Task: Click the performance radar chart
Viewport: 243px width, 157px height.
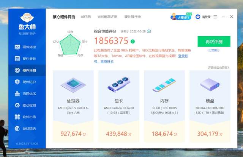Action: tap(70, 45)
